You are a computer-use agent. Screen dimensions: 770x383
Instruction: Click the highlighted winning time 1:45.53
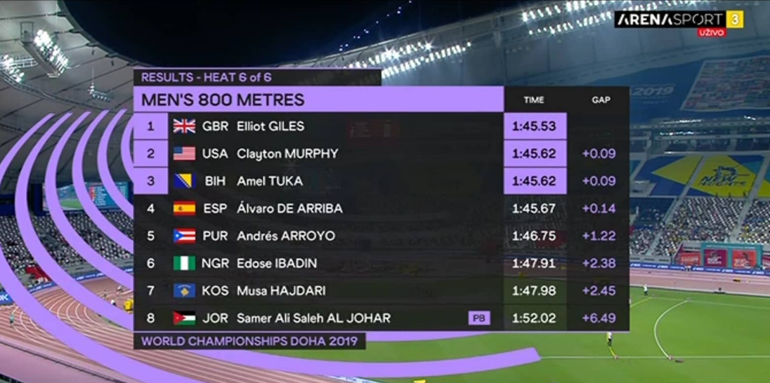(x=534, y=126)
